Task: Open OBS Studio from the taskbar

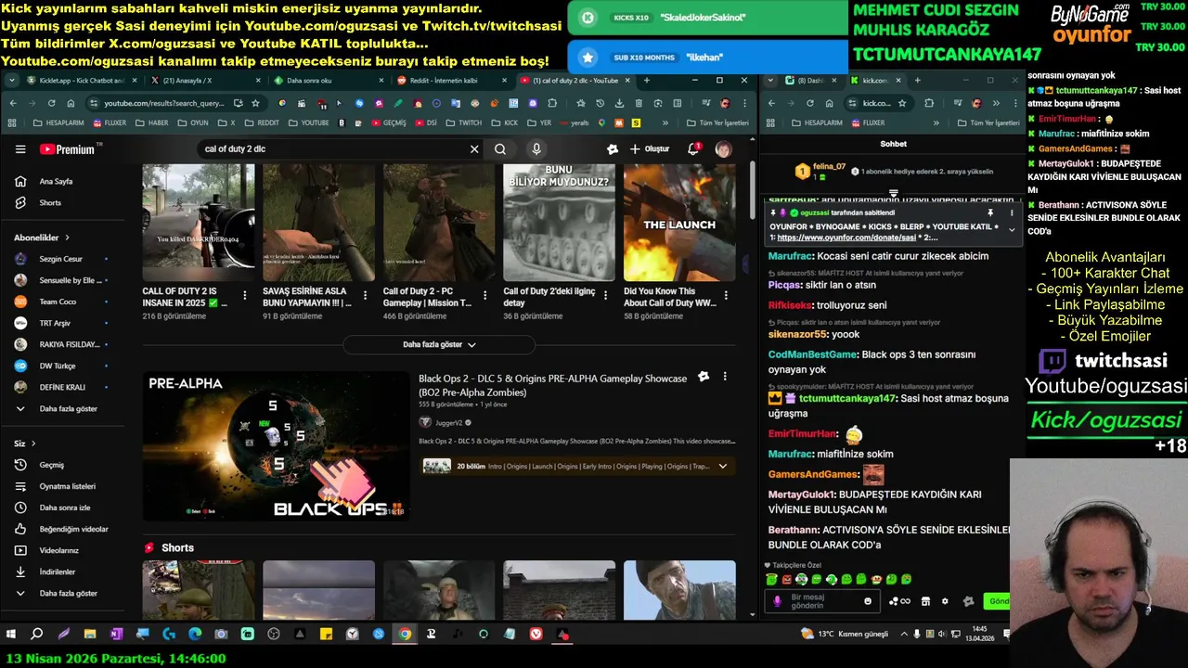Action: pos(273,635)
